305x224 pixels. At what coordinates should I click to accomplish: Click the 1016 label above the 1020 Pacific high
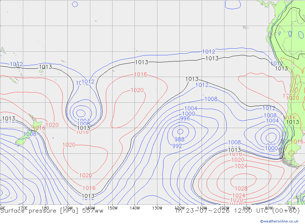(140, 75)
